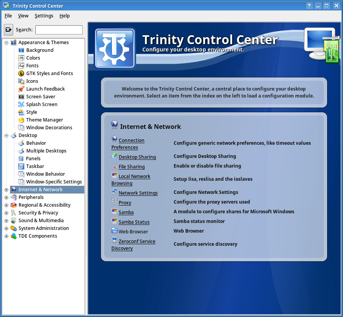Click the Splash Screen icon
Viewport: 343px width, 317px height.
21,105
